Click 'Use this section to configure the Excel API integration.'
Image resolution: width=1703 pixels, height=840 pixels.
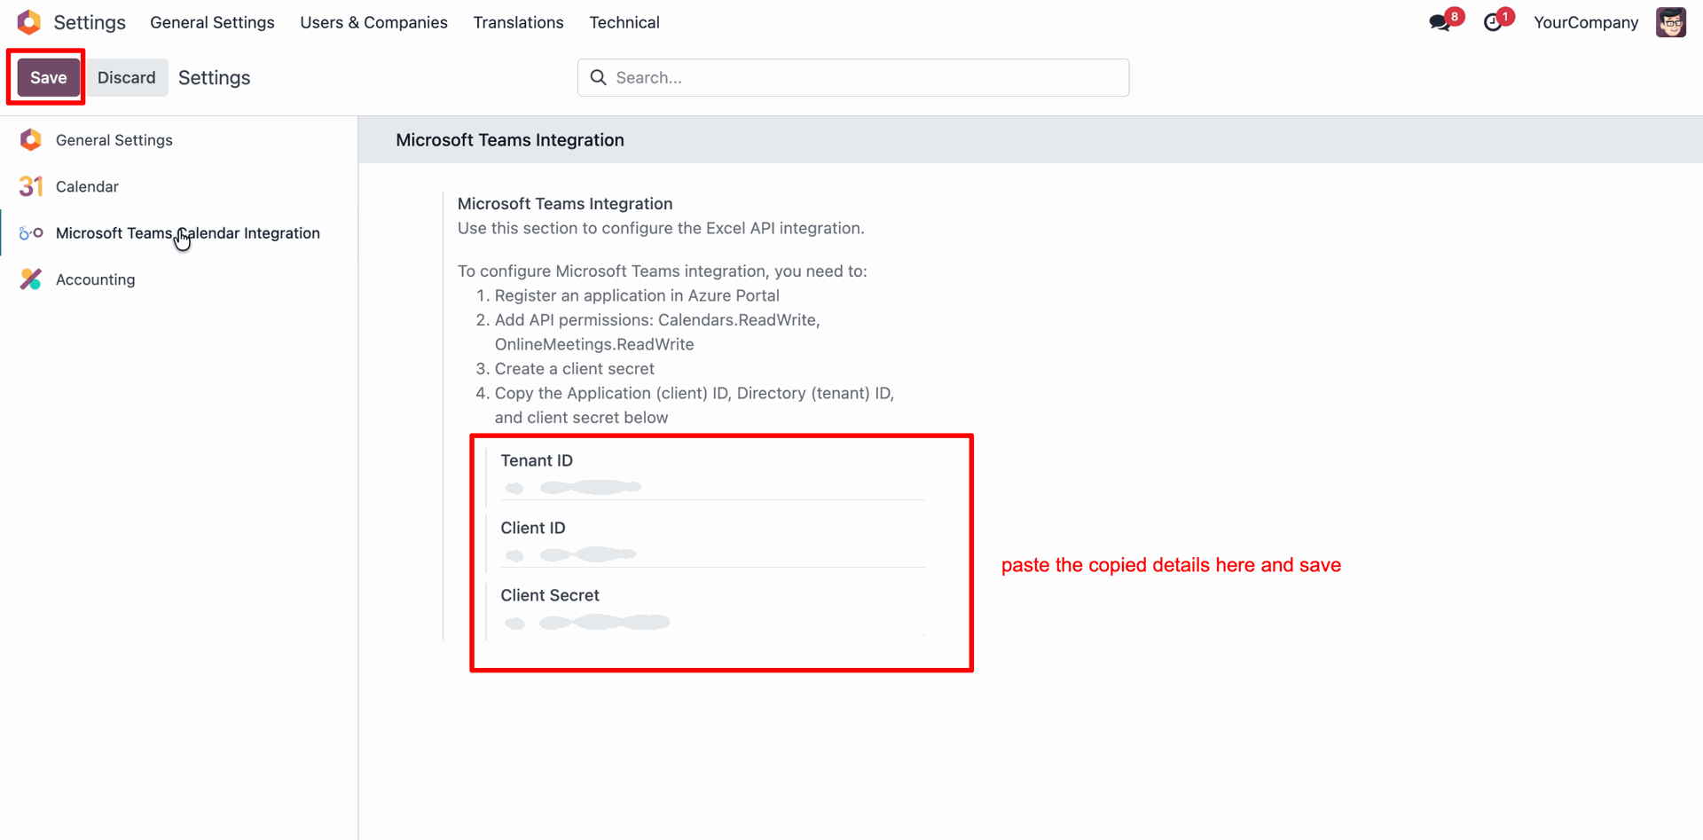(661, 228)
